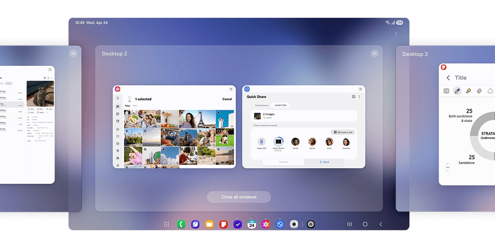The image size is (495, 247).
Task: Open the three-dot overflow menu above desktops
Action: click(396, 35)
